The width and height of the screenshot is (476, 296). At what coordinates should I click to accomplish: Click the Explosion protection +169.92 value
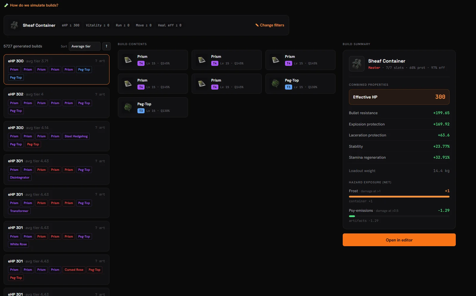[441, 124]
